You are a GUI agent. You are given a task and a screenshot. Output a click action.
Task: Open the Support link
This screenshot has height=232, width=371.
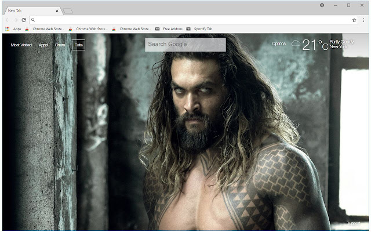coord(354,223)
